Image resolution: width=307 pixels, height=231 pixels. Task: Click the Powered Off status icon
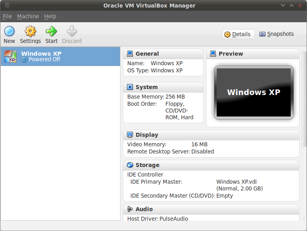(x=24, y=60)
